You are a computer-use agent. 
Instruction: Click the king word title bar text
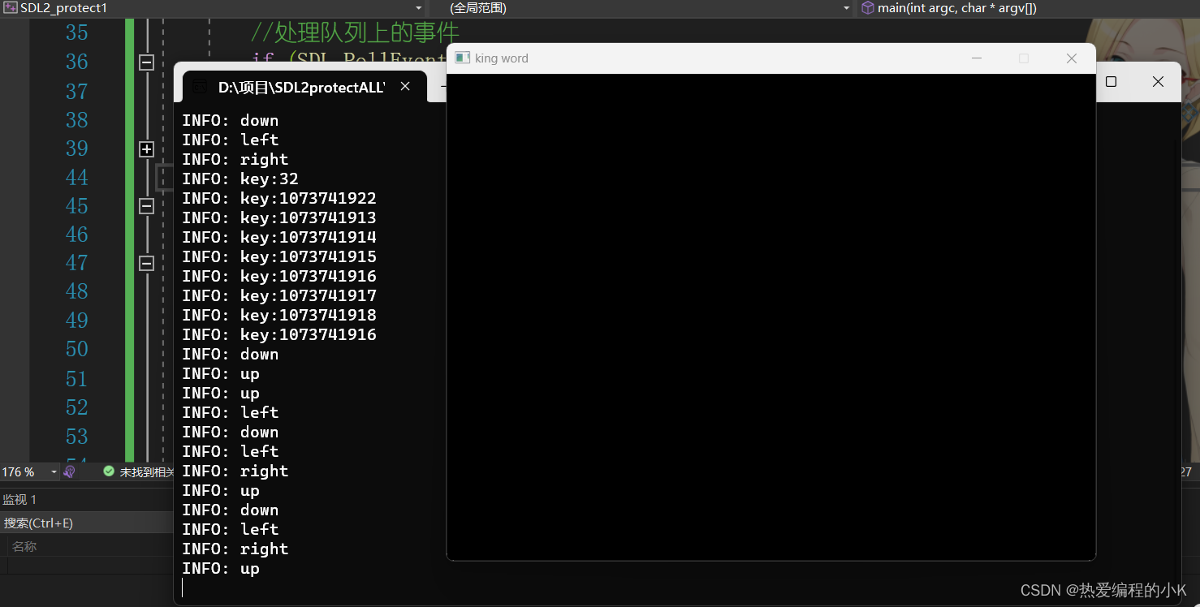[502, 58]
